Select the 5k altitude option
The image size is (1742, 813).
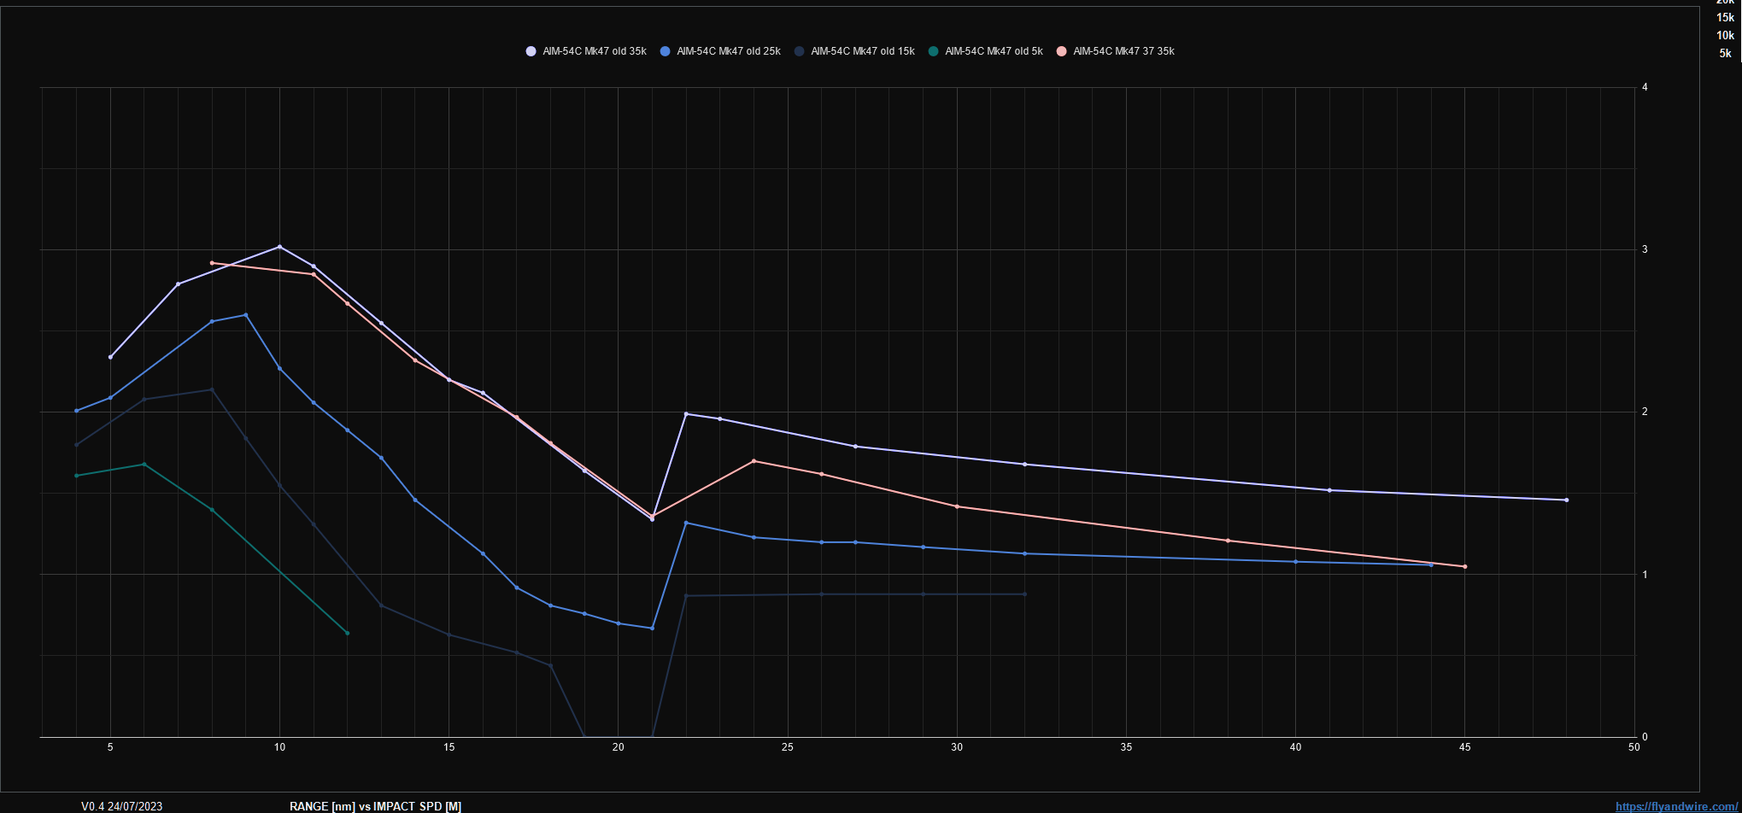pyautogui.click(x=1725, y=53)
